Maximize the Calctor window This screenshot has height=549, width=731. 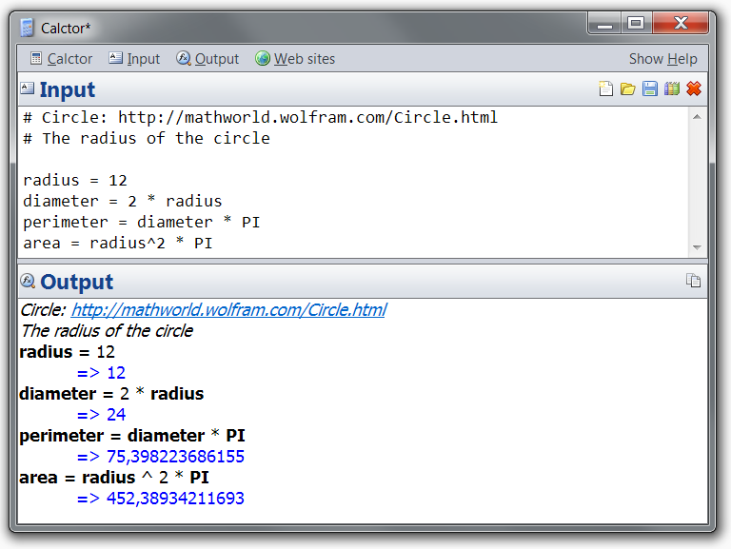[x=636, y=23]
